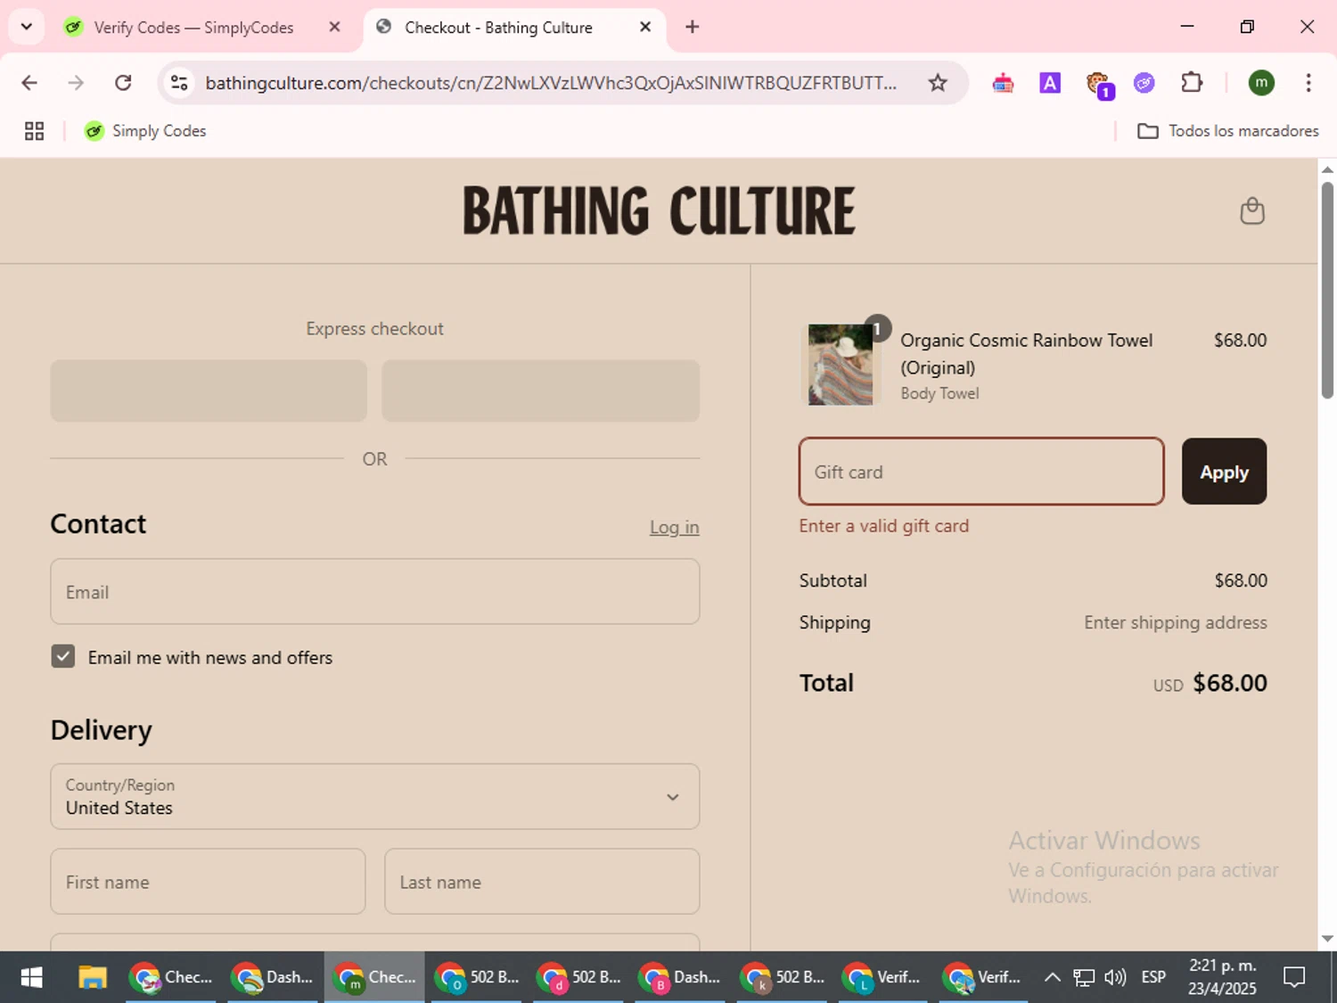Viewport: 1337px width, 1003px height.
Task: Close the Checkout - Bathing Culture tab
Action: pos(645,27)
